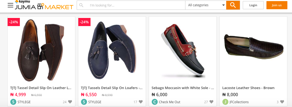Screen dimensions: 292x107
Task: Expand the All categories dropdown
Action: coord(206,5)
